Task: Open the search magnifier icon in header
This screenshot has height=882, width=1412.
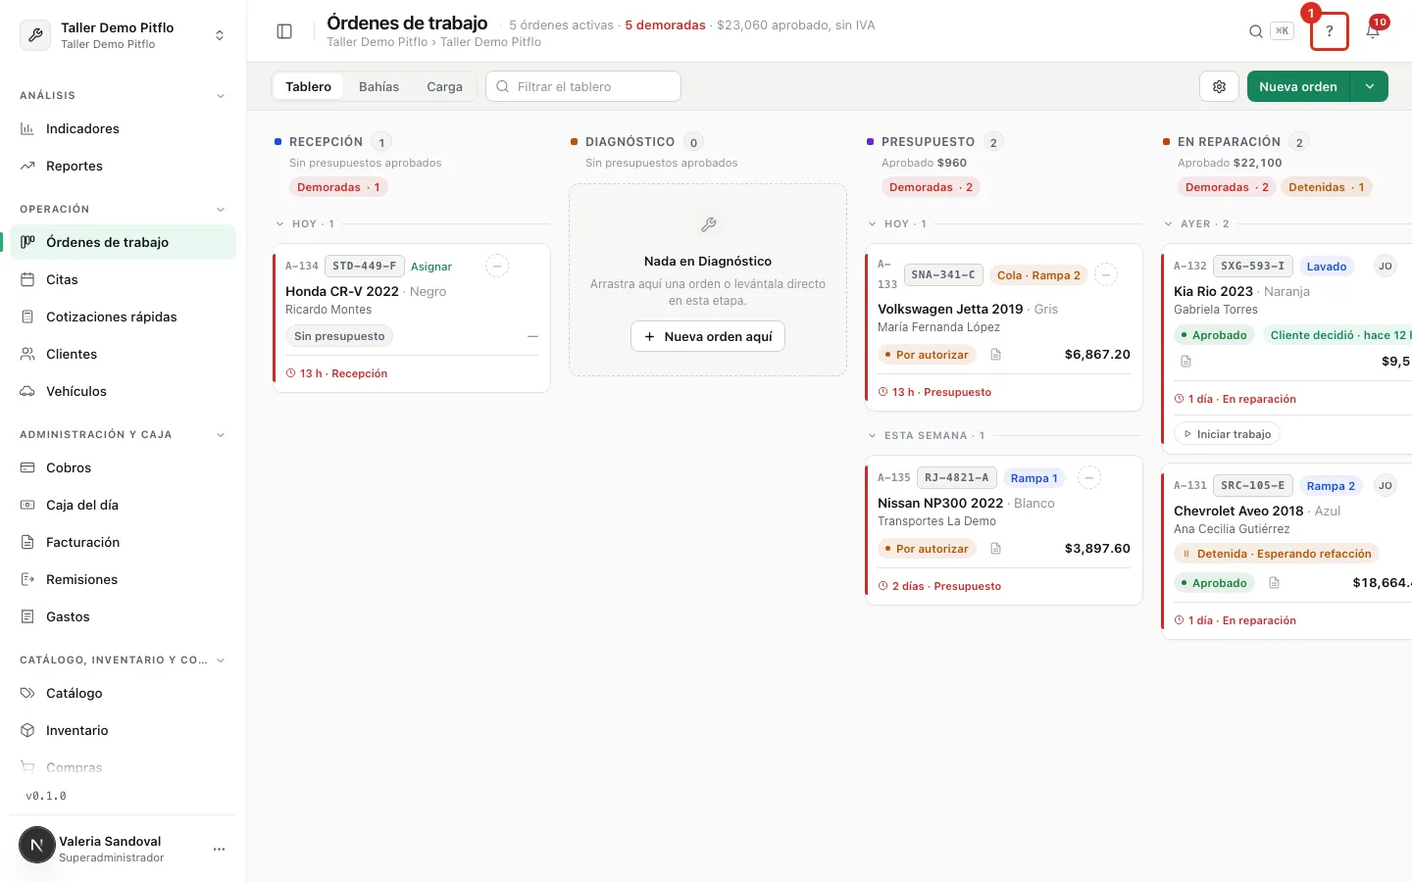Action: pos(1255,31)
